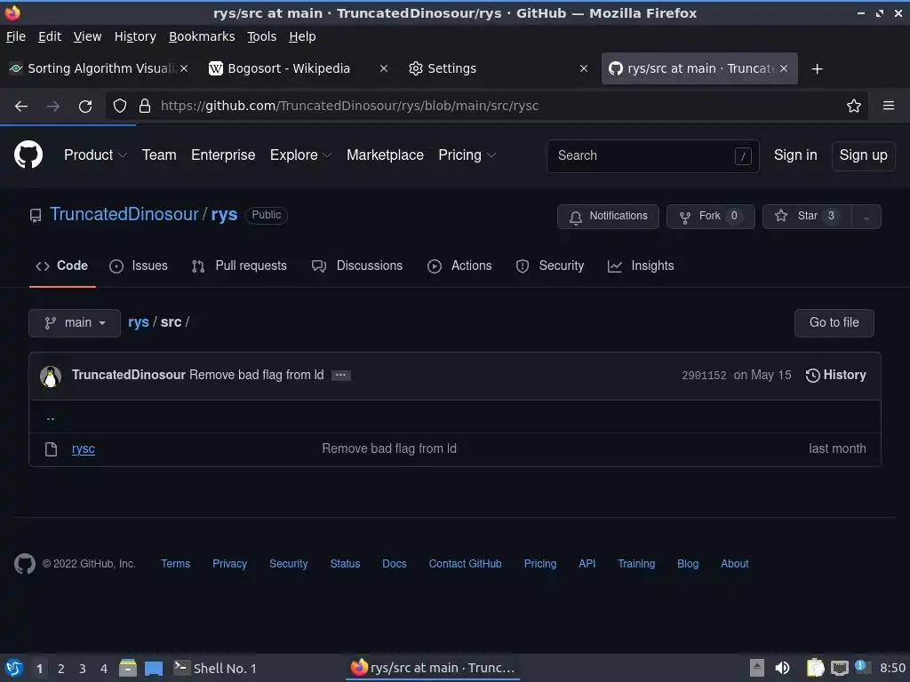Open the Insights tab
The image size is (910, 682).
coord(641,266)
